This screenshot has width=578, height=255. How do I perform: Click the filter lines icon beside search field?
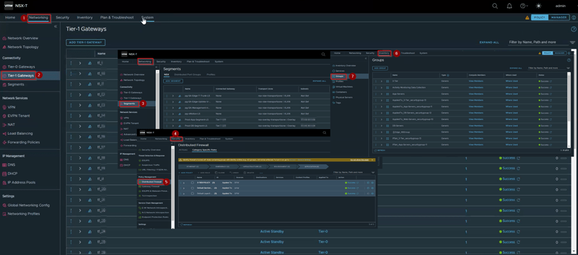click(573, 43)
